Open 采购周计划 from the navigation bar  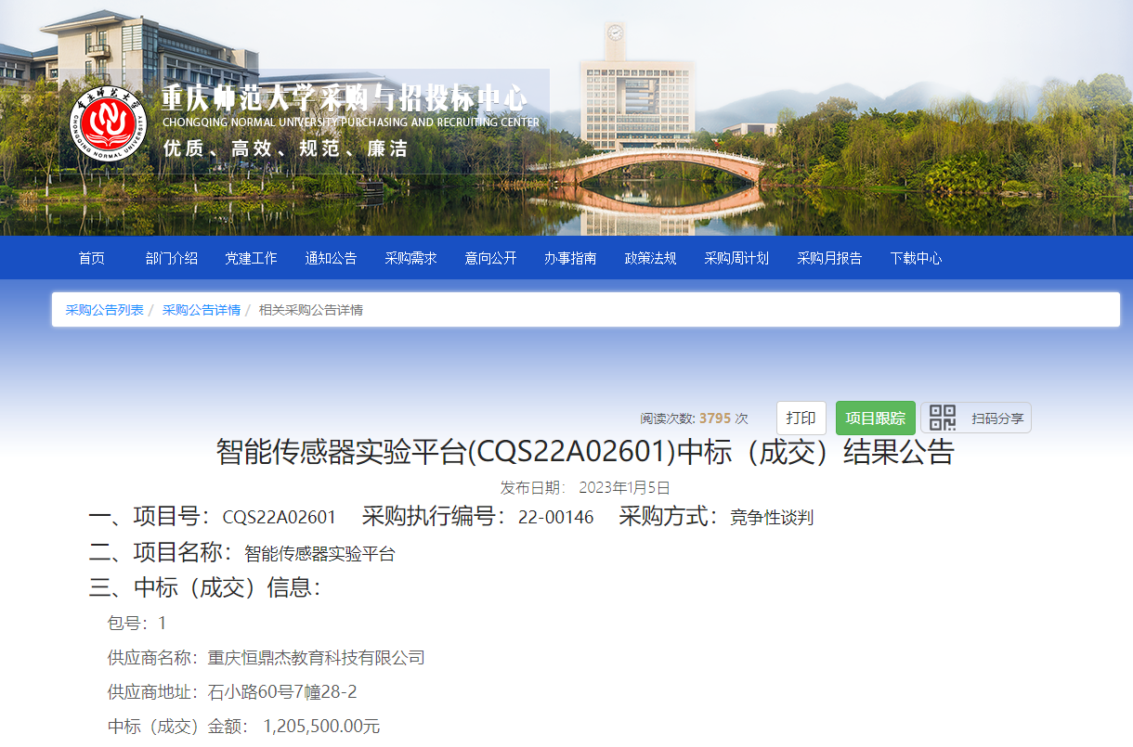pyautogui.click(x=736, y=259)
